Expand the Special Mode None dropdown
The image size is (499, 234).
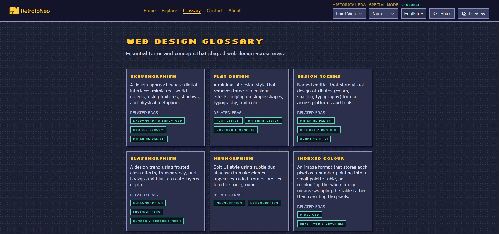[383, 14]
